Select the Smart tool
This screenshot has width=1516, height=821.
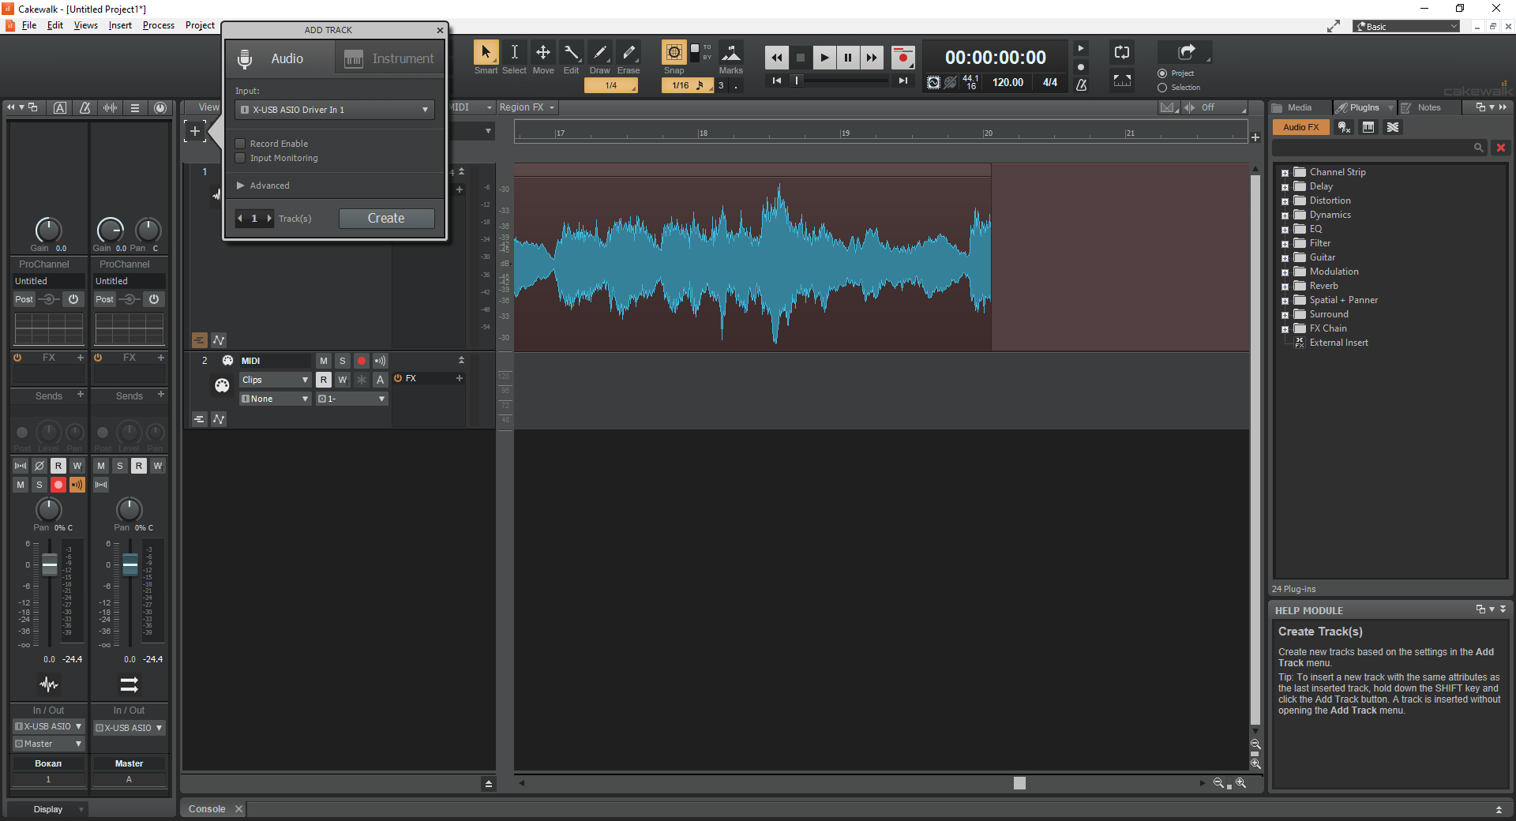coord(486,53)
